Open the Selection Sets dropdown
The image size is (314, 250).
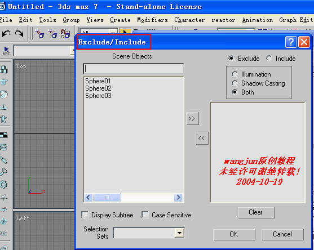(179, 233)
